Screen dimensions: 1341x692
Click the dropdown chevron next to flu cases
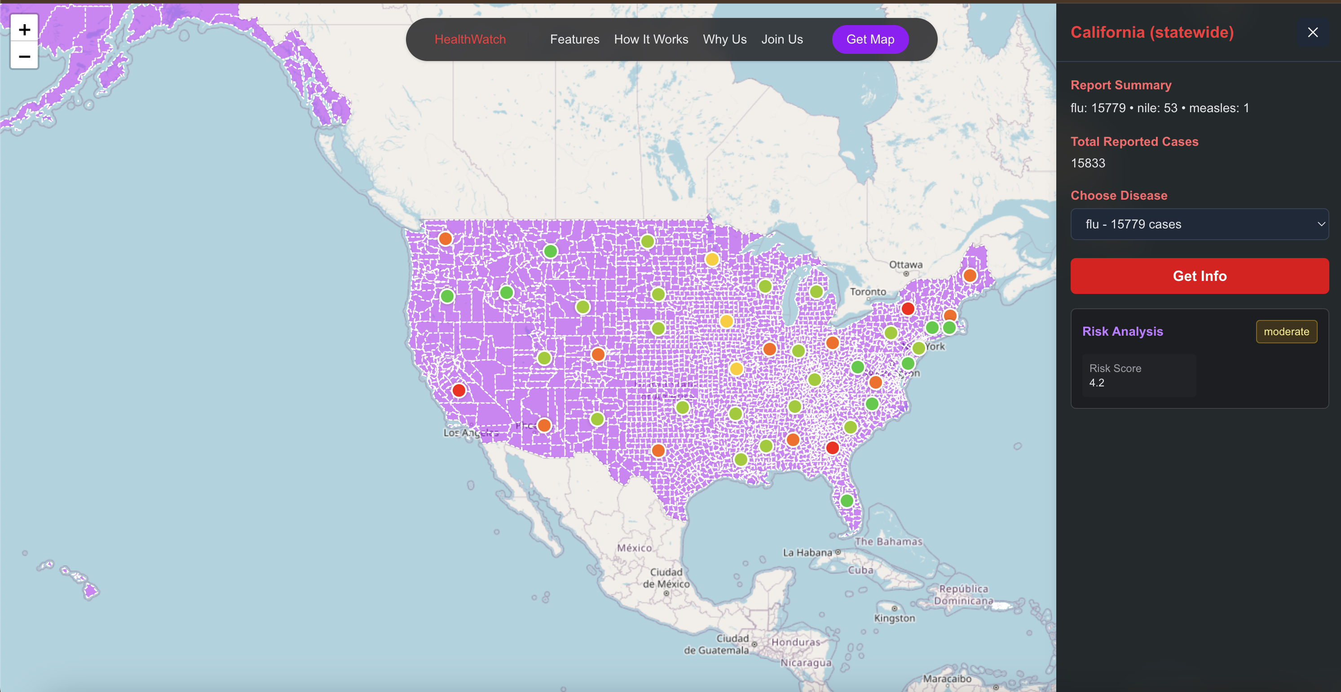pos(1321,224)
